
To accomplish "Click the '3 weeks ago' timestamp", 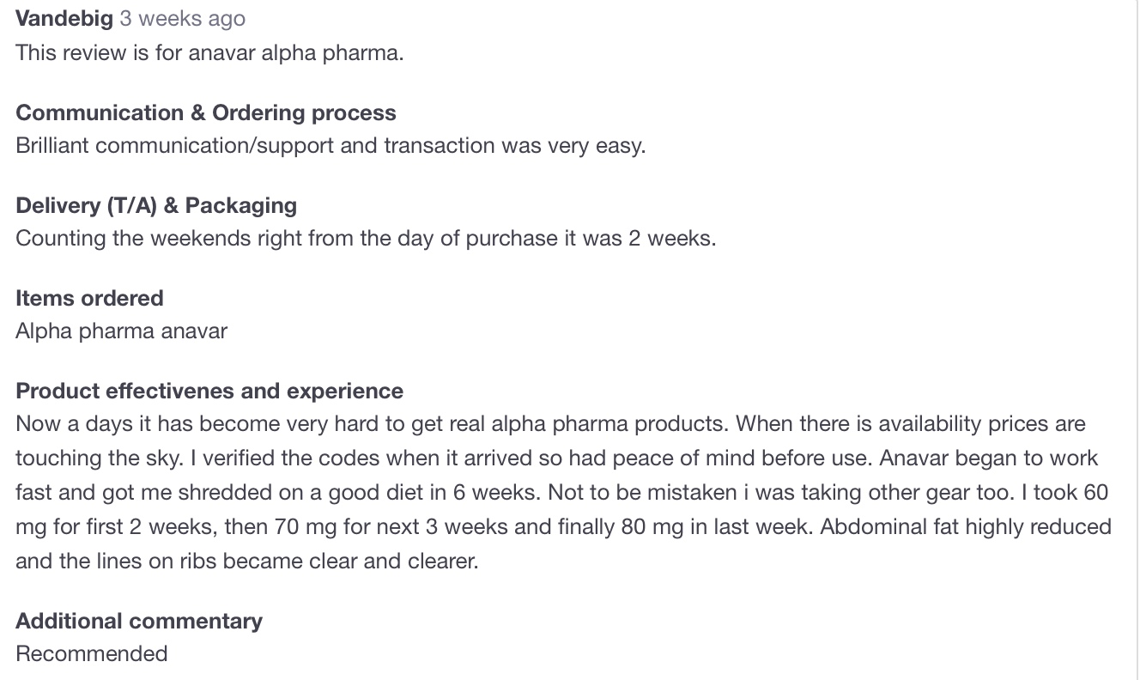I will [182, 19].
